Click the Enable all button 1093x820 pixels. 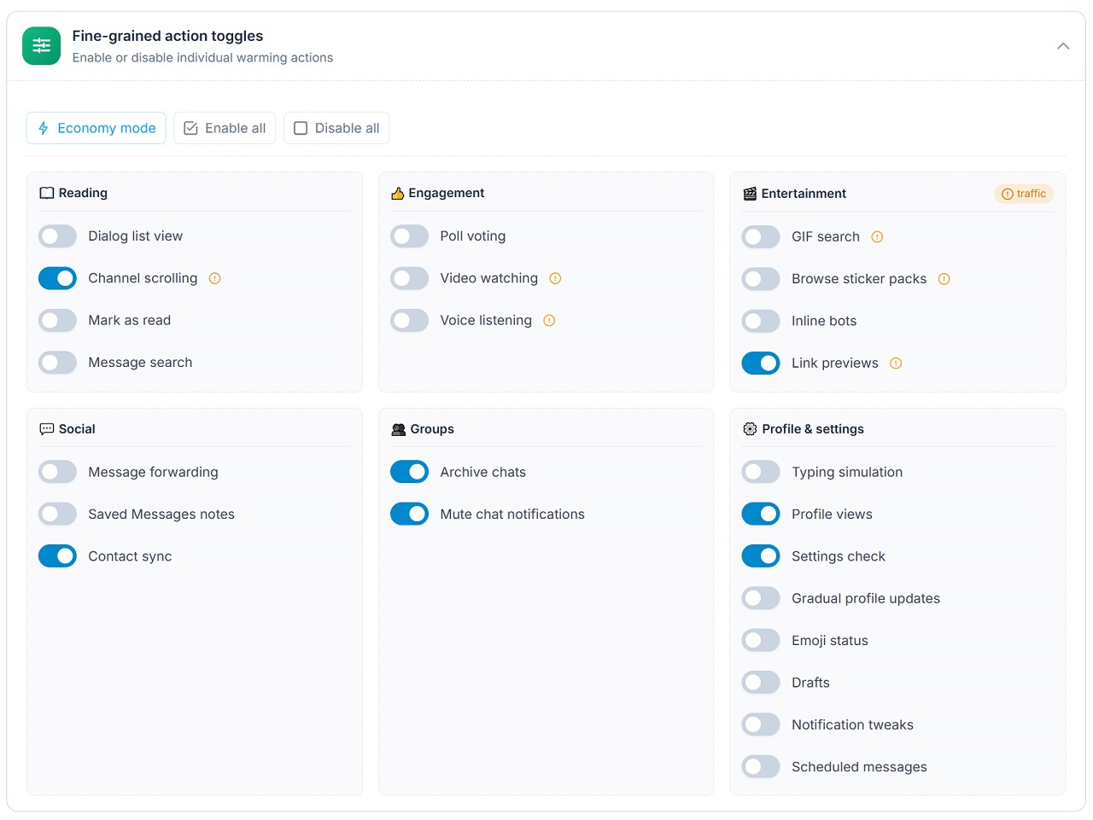[225, 128]
